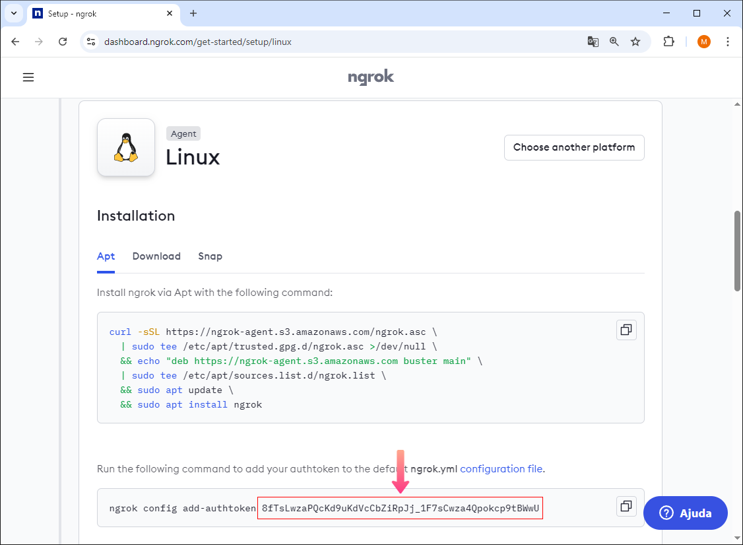Click the address bar URL
743x545 pixels.
pos(197,42)
